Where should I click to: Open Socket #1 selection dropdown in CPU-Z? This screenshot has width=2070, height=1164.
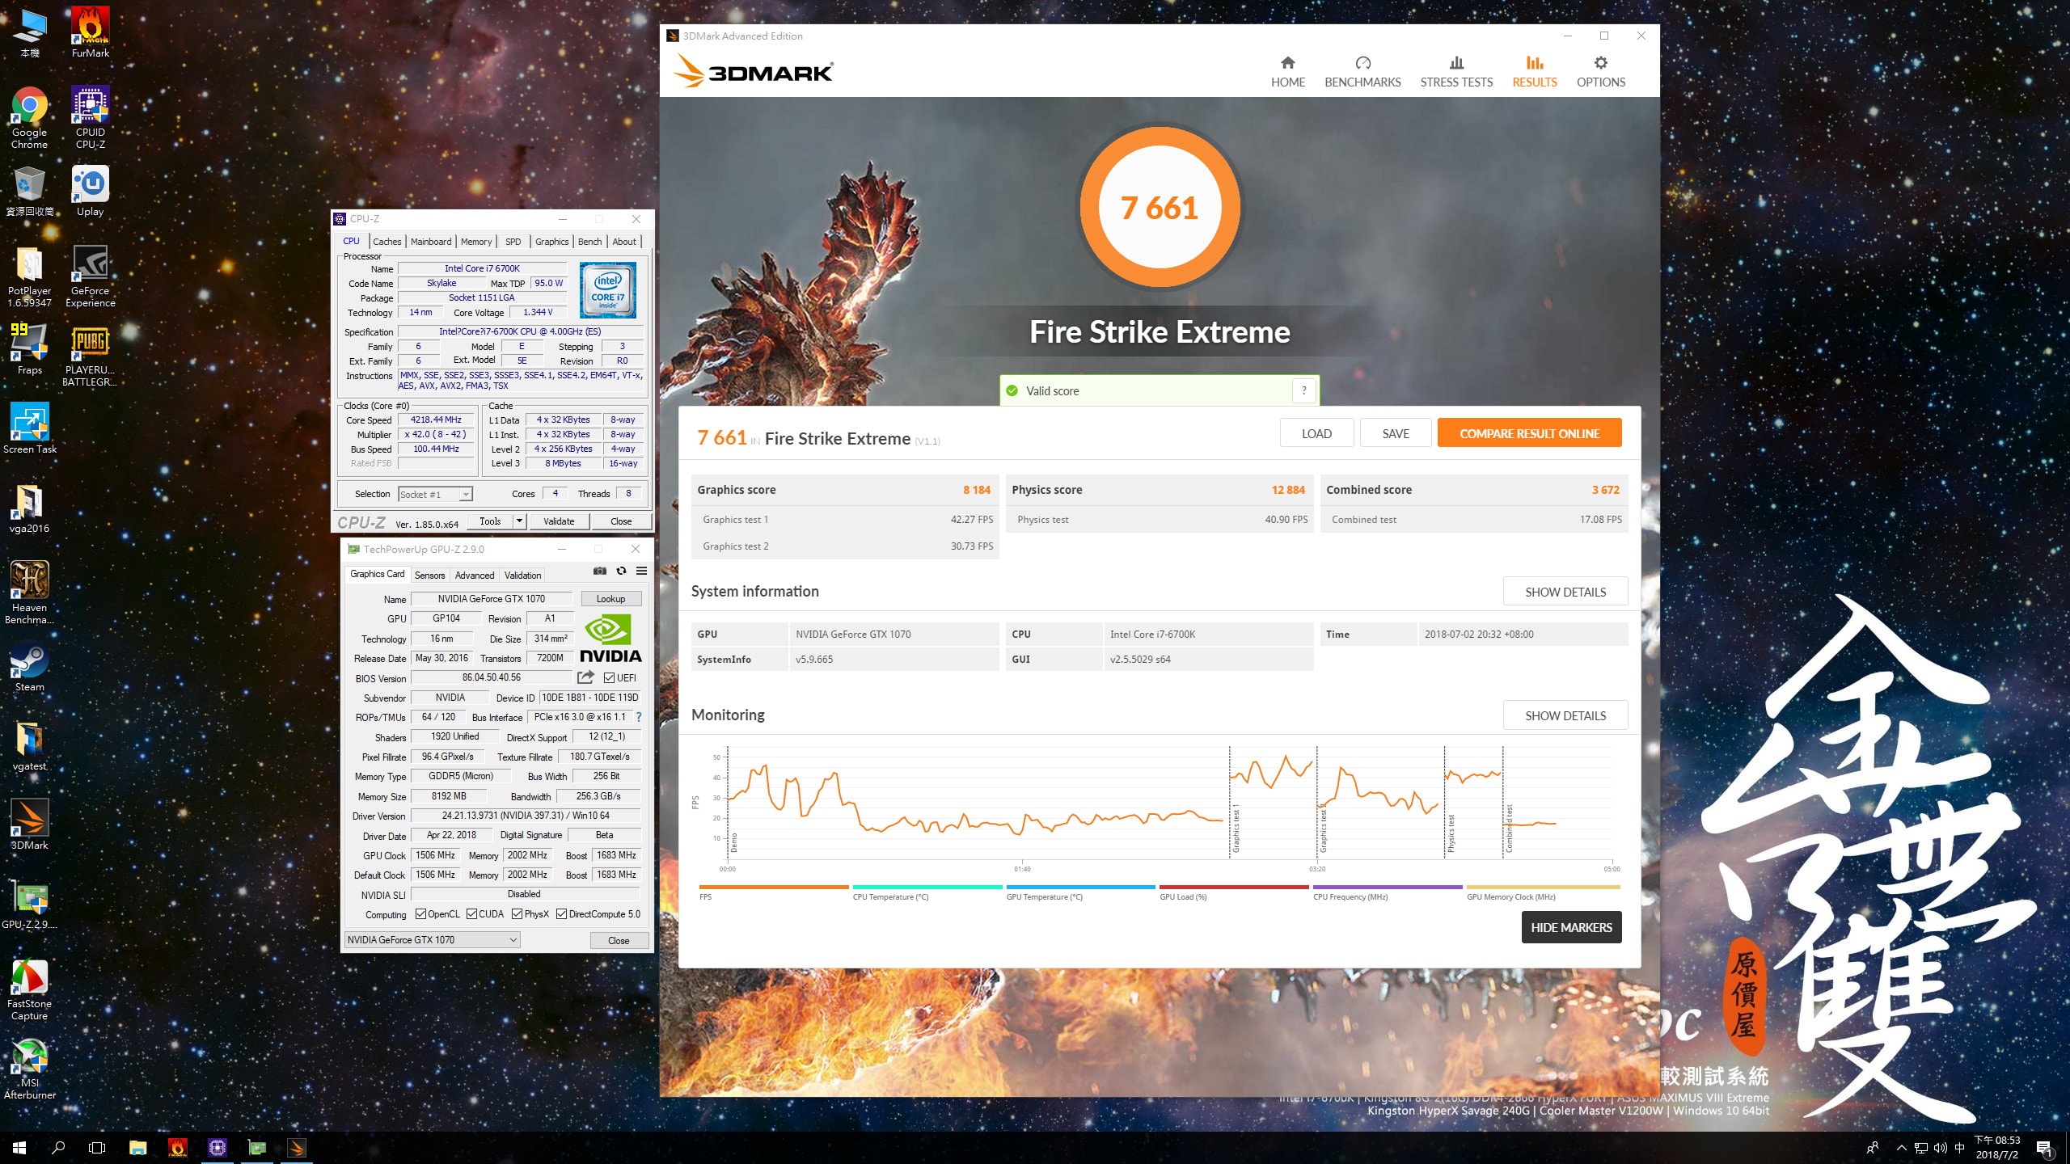tap(435, 494)
